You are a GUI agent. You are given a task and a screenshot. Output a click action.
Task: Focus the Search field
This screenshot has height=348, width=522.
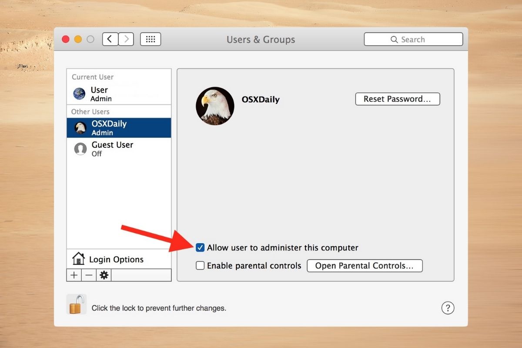[x=413, y=39]
